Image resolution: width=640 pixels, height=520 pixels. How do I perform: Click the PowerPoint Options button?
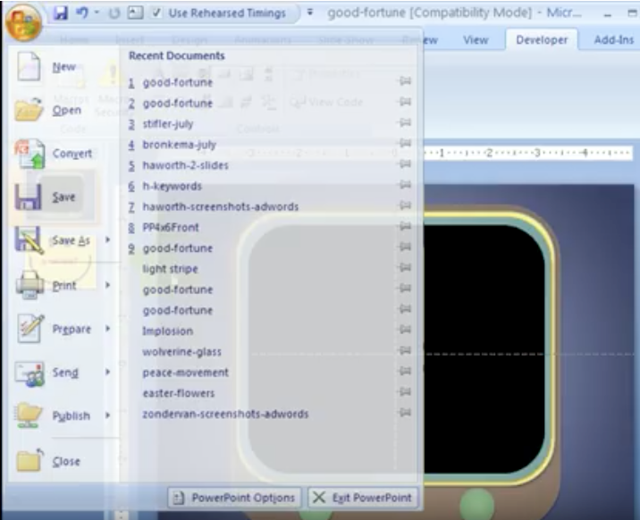click(235, 498)
